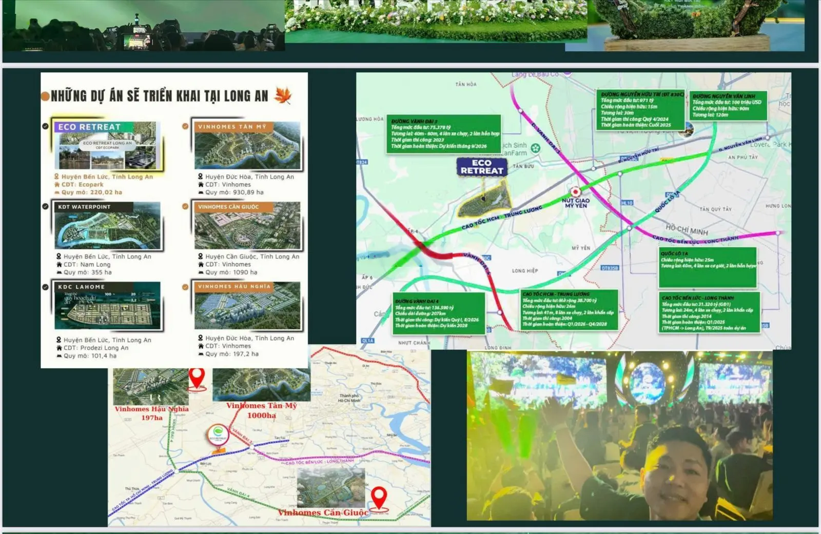Viewport: 821px width, 534px height.
Task: Click the orange check beside VINHOMES HẬU NGHĨA
Action: [185, 287]
